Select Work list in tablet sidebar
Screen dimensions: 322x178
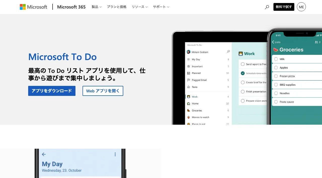[208, 97]
